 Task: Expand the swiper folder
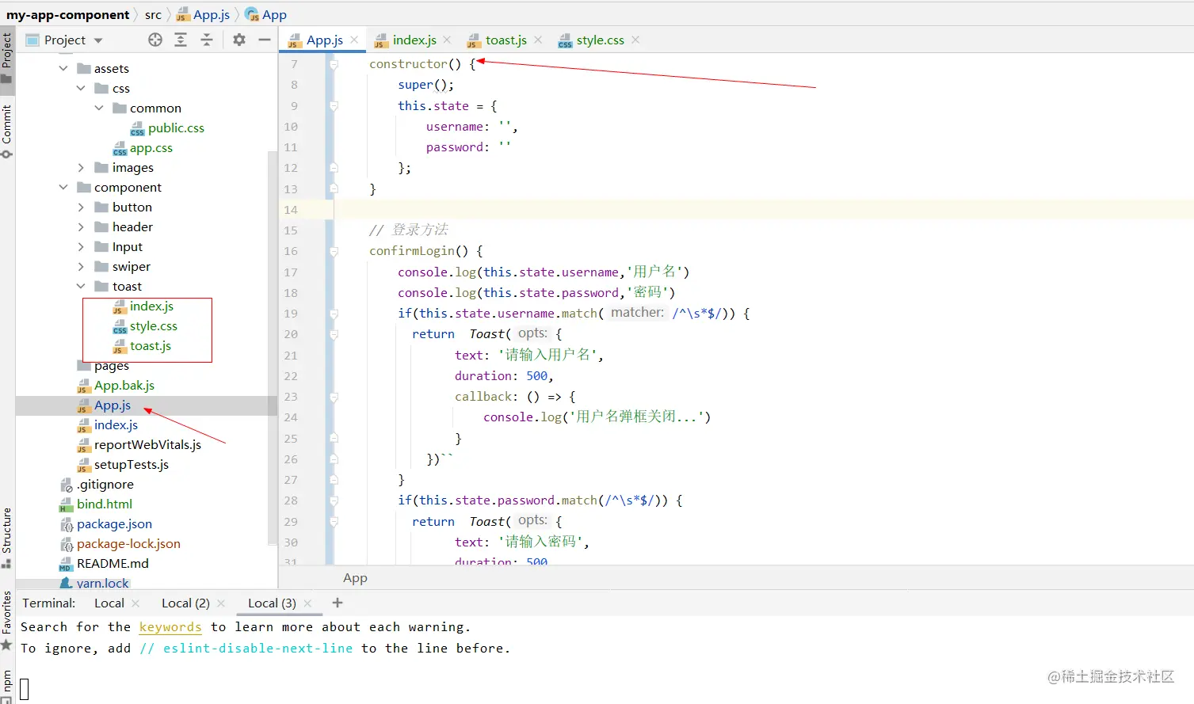point(81,266)
